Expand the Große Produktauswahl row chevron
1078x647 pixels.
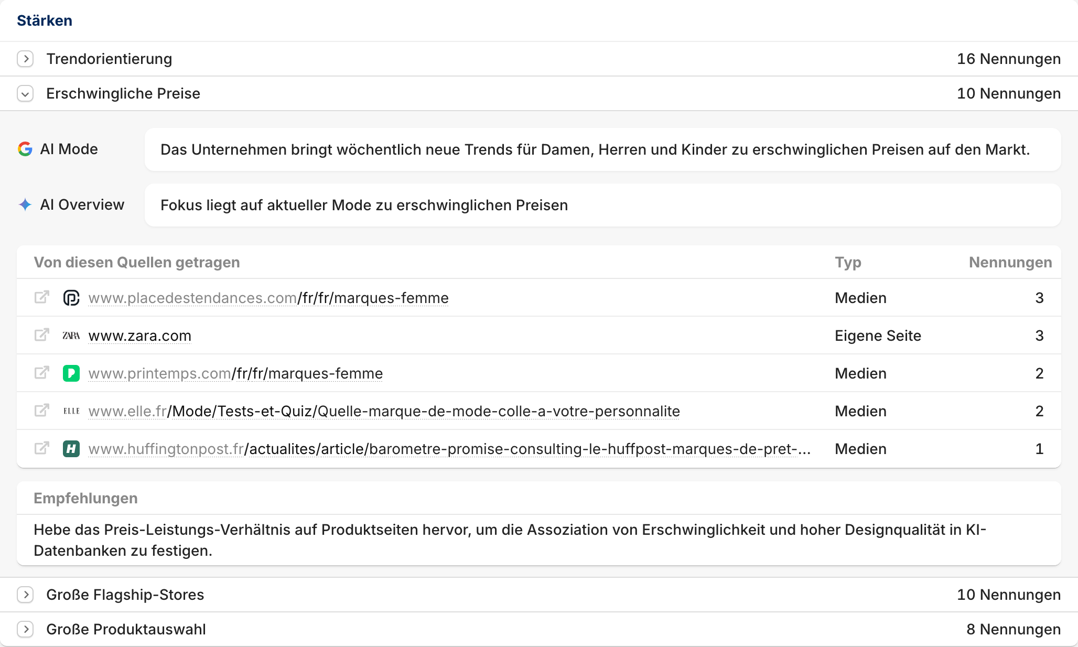coord(25,629)
